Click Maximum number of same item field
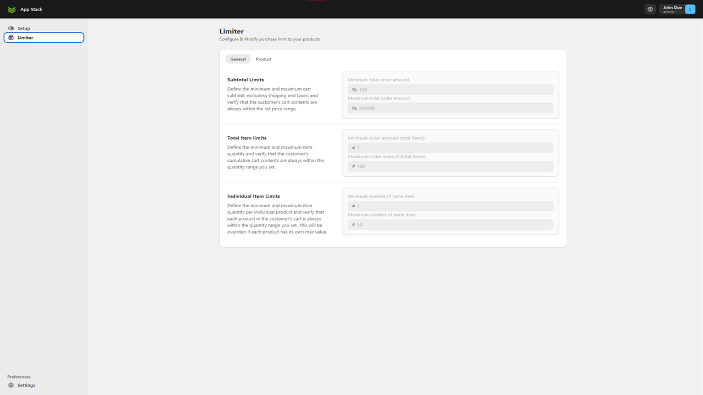The width and height of the screenshot is (703, 395). coord(450,224)
